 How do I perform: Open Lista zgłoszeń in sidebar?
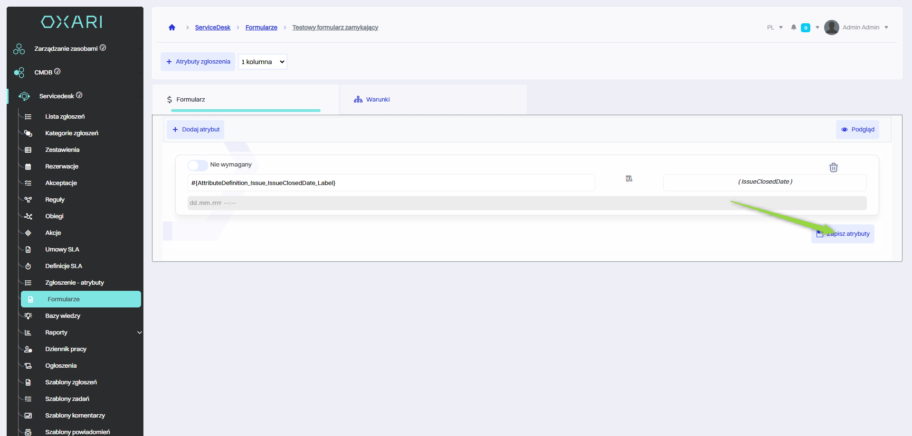click(x=65, y=117)
